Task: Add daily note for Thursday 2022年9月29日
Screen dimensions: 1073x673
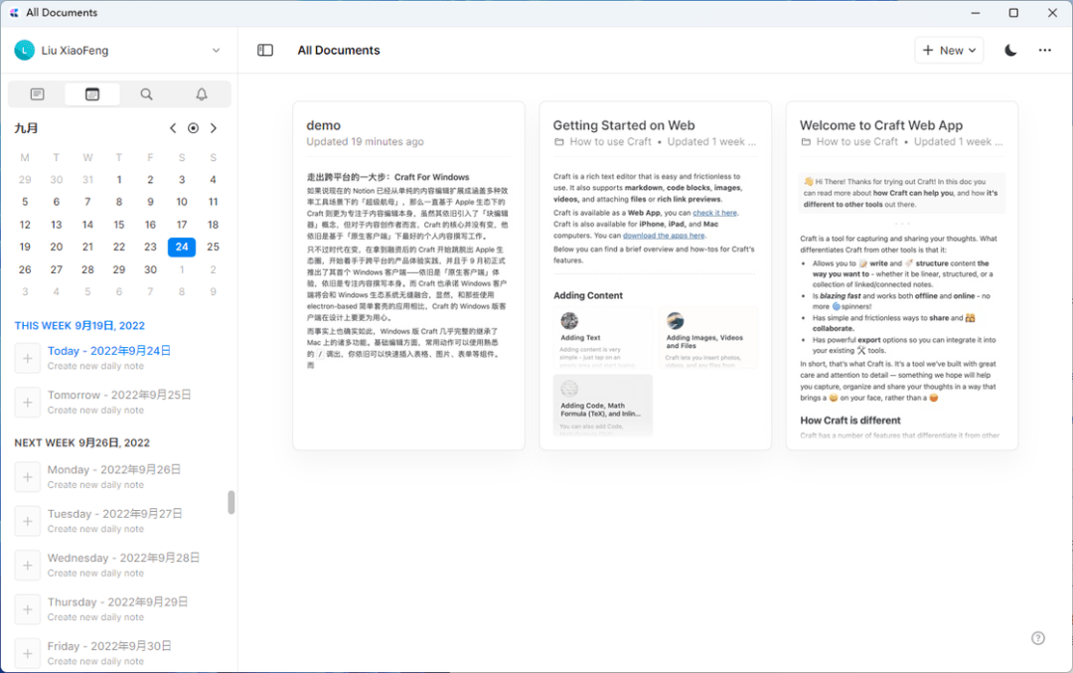Action: (28, 609)
